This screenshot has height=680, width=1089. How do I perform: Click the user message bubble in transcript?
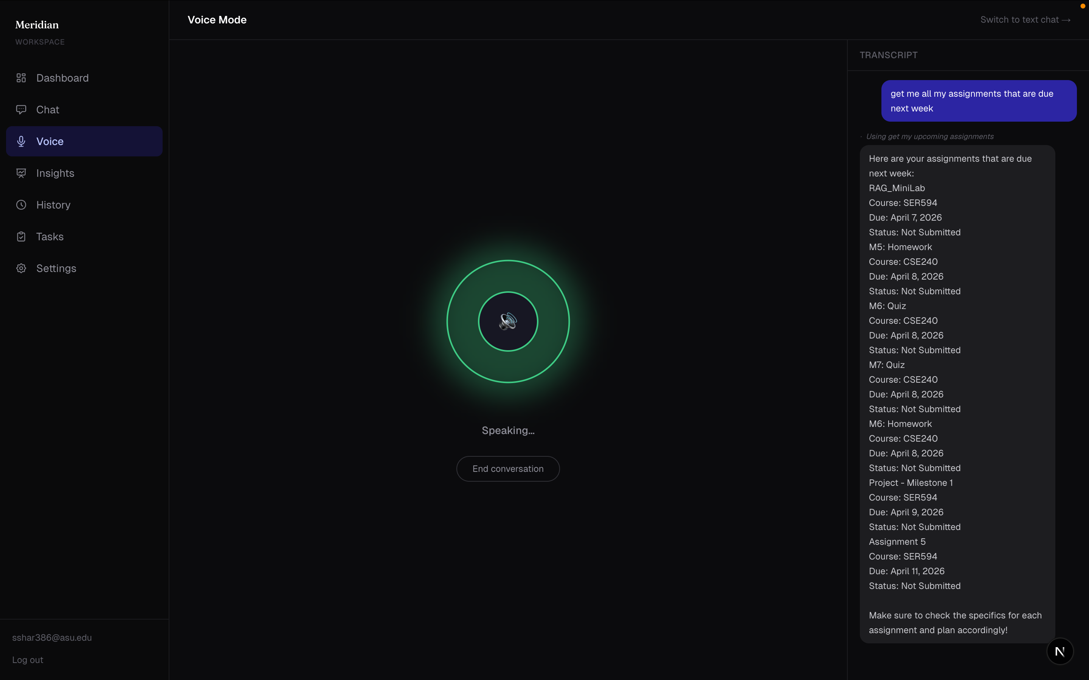978,101
